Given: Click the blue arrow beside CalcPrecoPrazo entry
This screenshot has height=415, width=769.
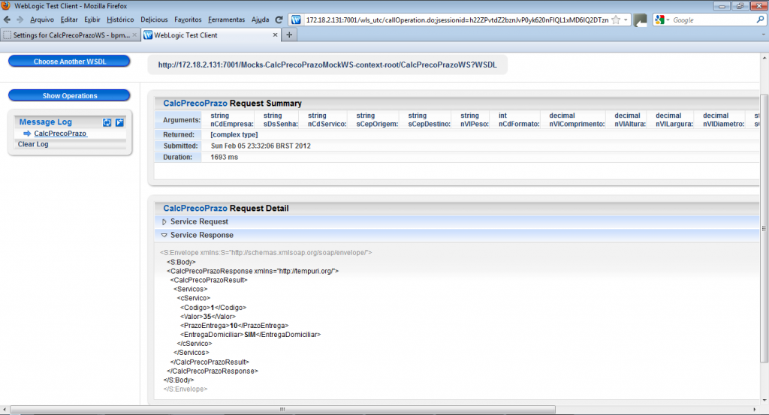Looking at the screenshot, I should [27, 134].
